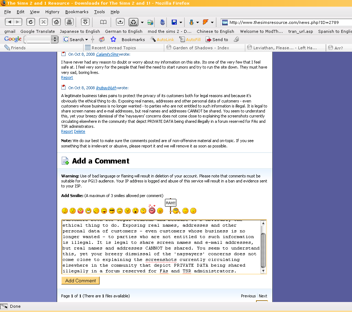Image resolution: width=352 pixels, height=312 pixels.
Task: Report the lindsaybluth comment
Action: click(67, 131)
